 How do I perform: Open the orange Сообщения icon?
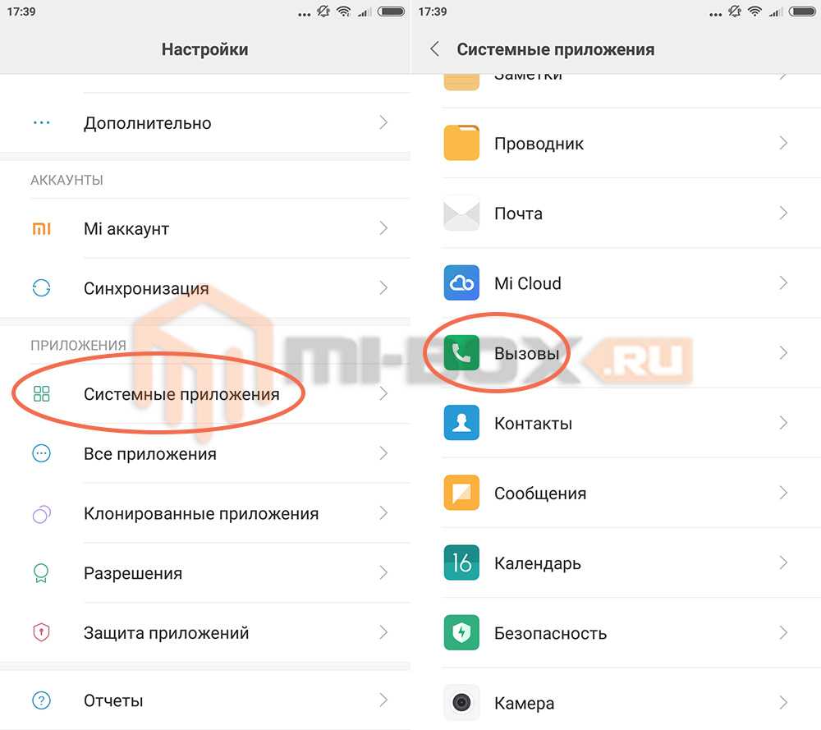[461, 493]
